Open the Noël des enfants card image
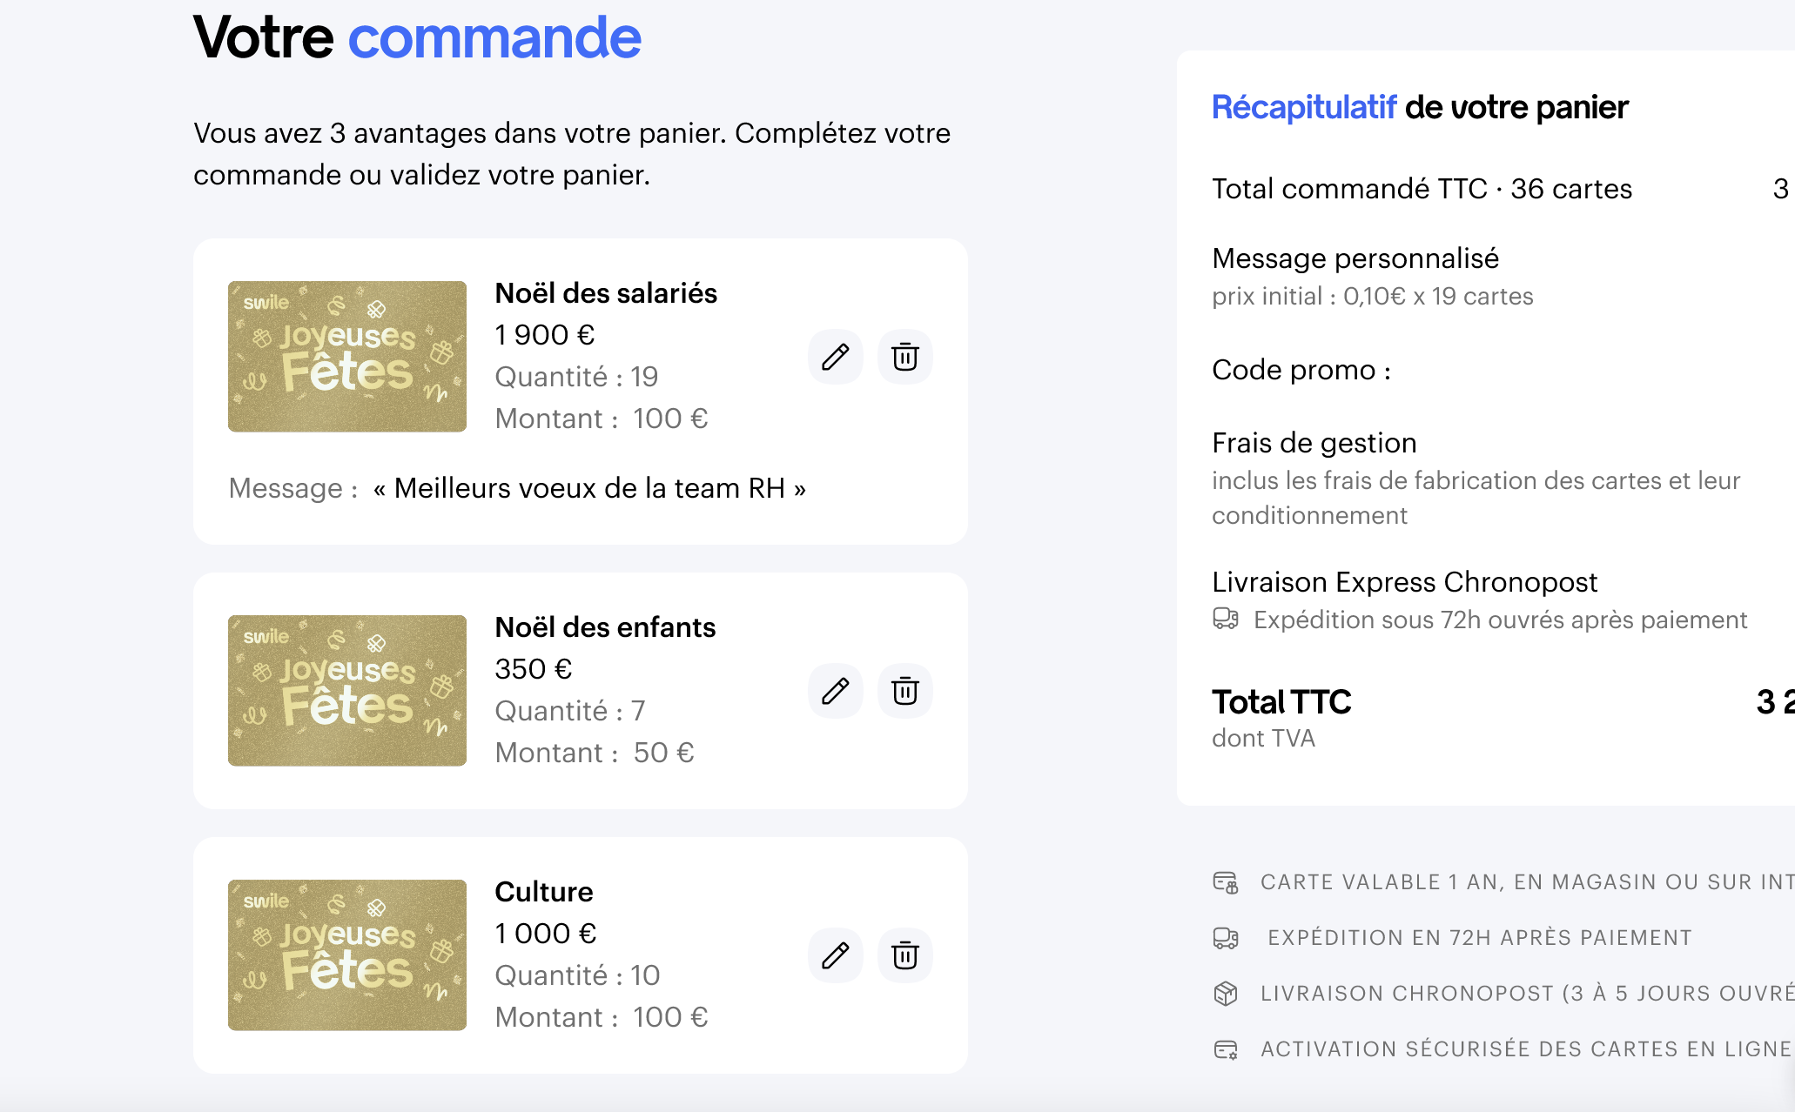Viewport: 1795px width, 1112px height. click(347, 691)
